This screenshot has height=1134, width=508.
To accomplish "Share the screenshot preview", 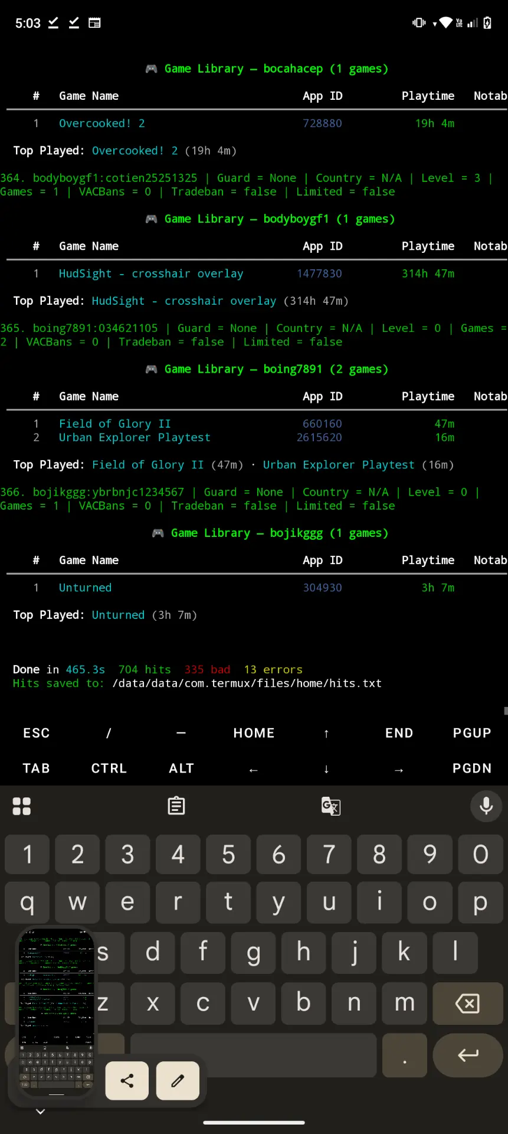I will pos(127,1081).
